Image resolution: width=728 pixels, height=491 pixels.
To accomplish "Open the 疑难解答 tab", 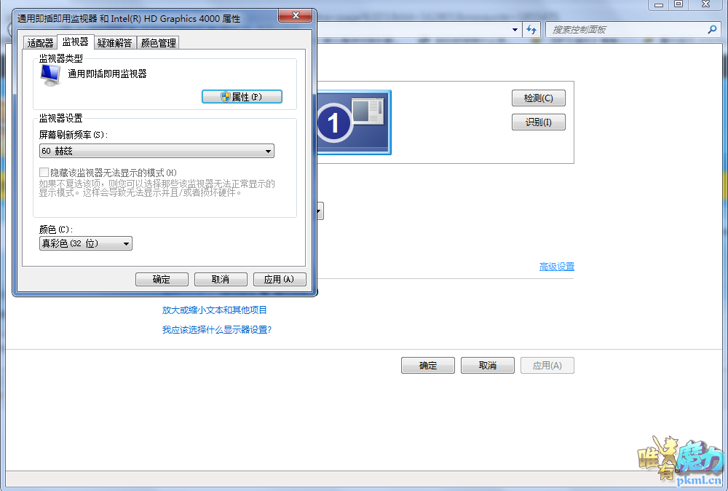I will 115,43.
